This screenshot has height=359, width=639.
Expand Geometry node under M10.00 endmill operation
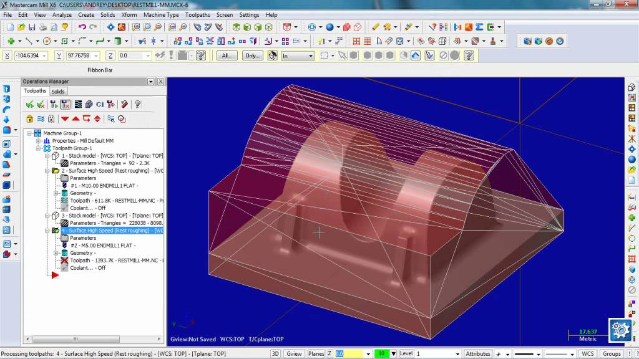pos(56,193)
